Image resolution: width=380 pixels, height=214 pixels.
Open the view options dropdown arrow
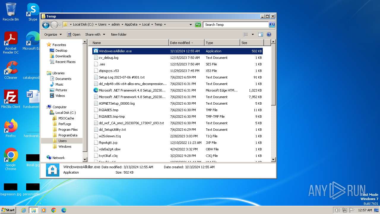point(253,34)
